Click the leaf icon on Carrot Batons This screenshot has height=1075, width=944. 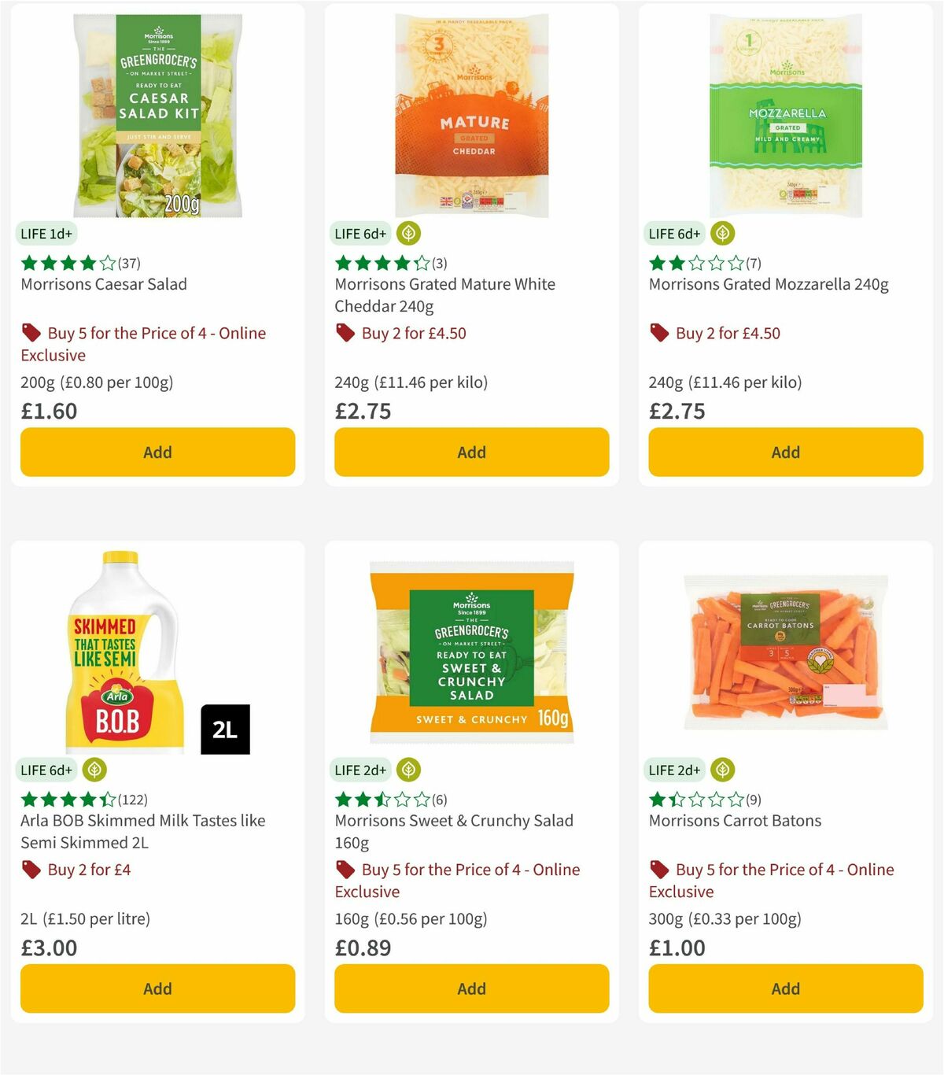tap(721, 770)
